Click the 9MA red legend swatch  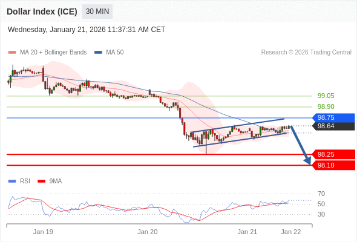[41, 181]
